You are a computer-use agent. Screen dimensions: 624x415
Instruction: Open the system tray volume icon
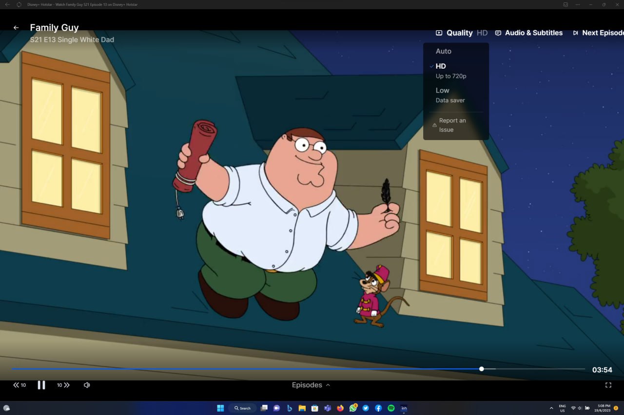pos(580,408)
